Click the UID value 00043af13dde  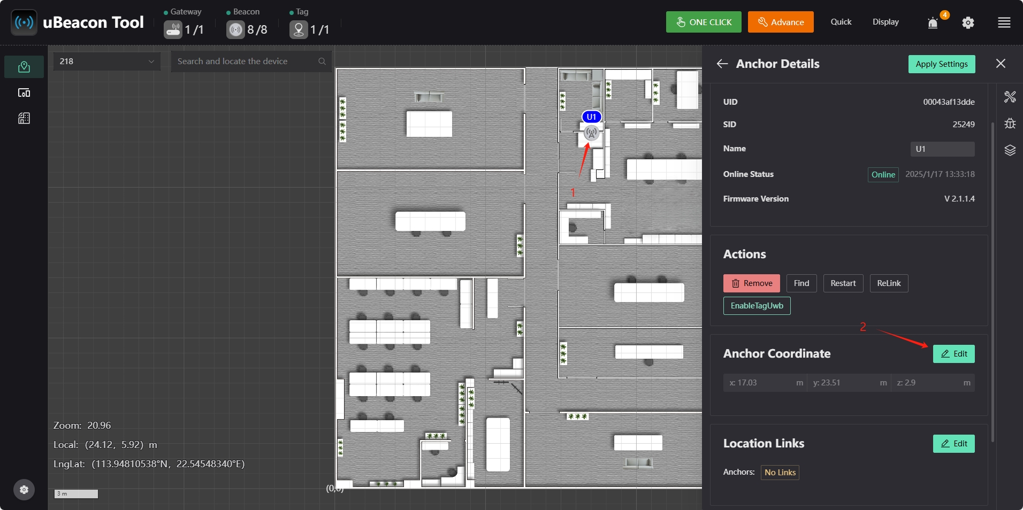(x=949, y=102)
